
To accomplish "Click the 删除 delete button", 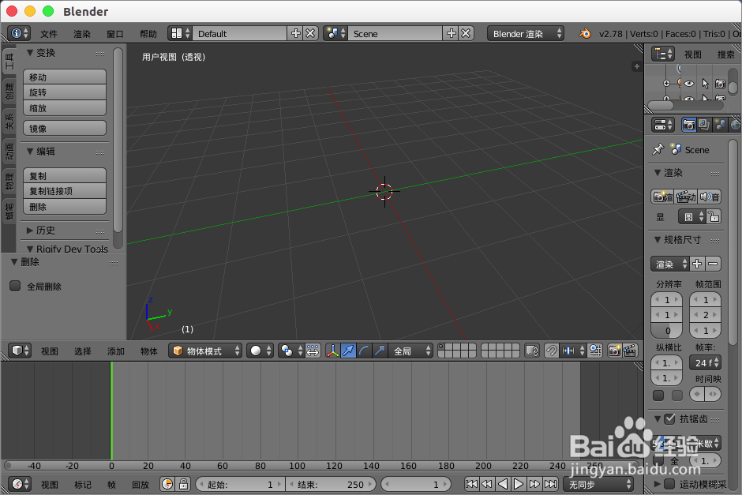I will 64,207.
